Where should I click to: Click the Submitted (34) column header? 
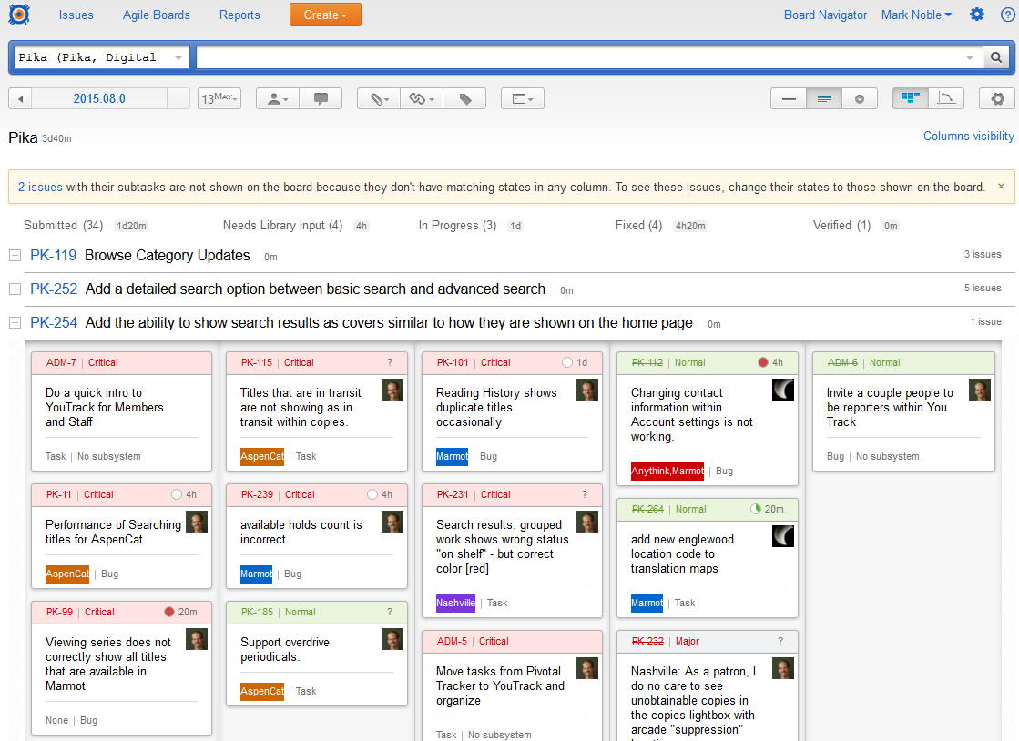(64, 226)
